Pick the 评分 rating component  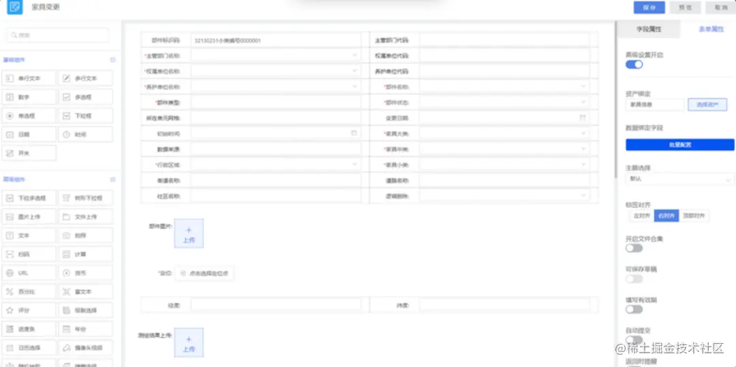pyautogui.click(x=29, y=310)
